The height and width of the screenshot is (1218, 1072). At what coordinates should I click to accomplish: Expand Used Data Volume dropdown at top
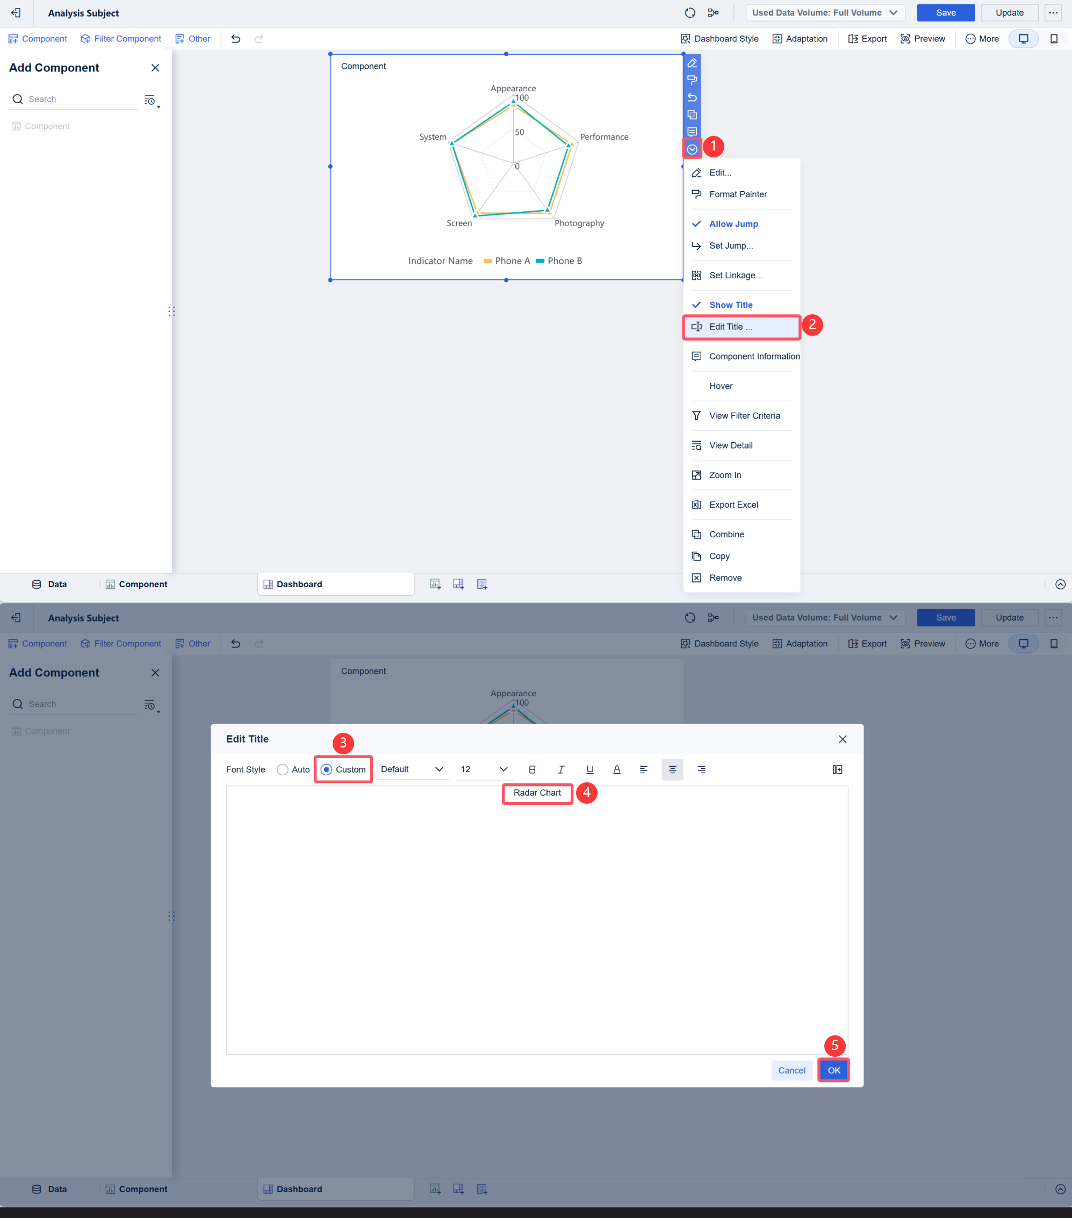[825, 12]
